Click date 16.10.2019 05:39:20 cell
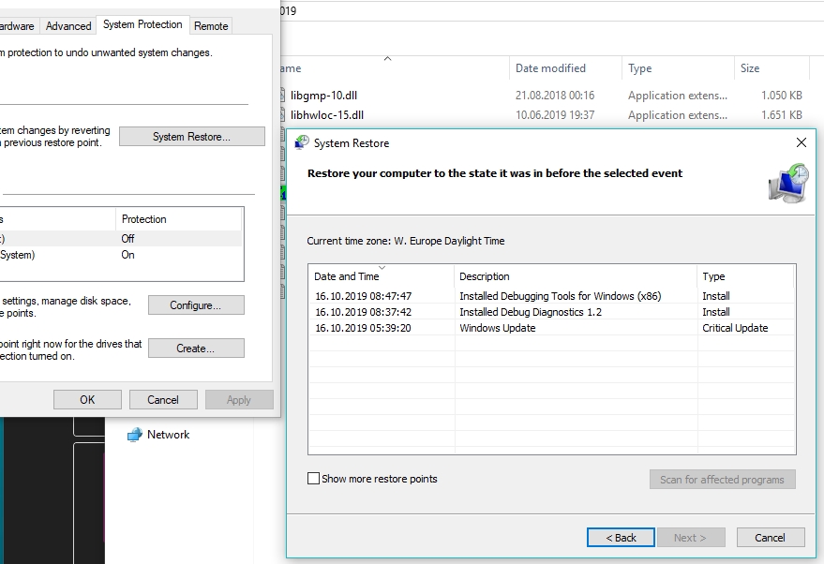824x564 pixels. 363,328
